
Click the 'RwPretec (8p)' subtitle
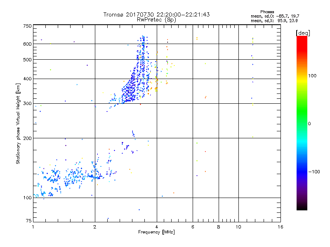pyautogui.click(x=156, y=20)
